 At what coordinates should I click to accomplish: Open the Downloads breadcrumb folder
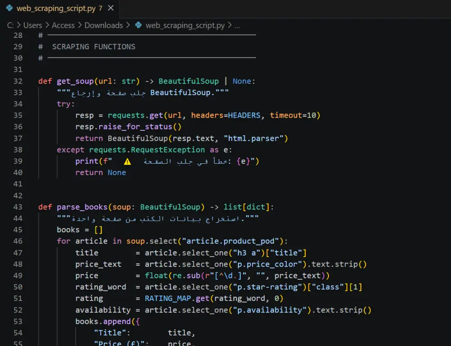point(104,25)
